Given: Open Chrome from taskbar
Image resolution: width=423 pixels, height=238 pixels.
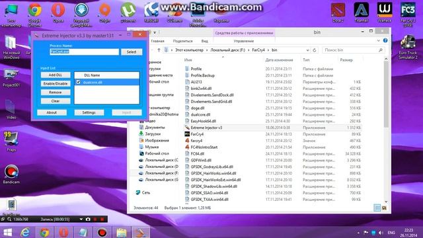Looking at the screenshot, I should pyautogui.click(x=45, y=232).
